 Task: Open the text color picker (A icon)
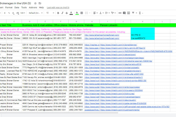71,13
